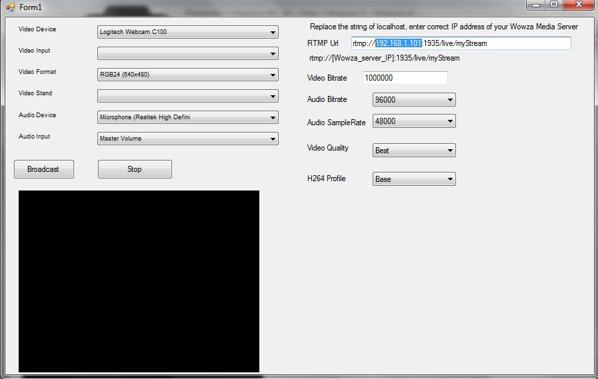Close the Form1 window
This screenshot has height=379, width=598.
pos(577,5)
